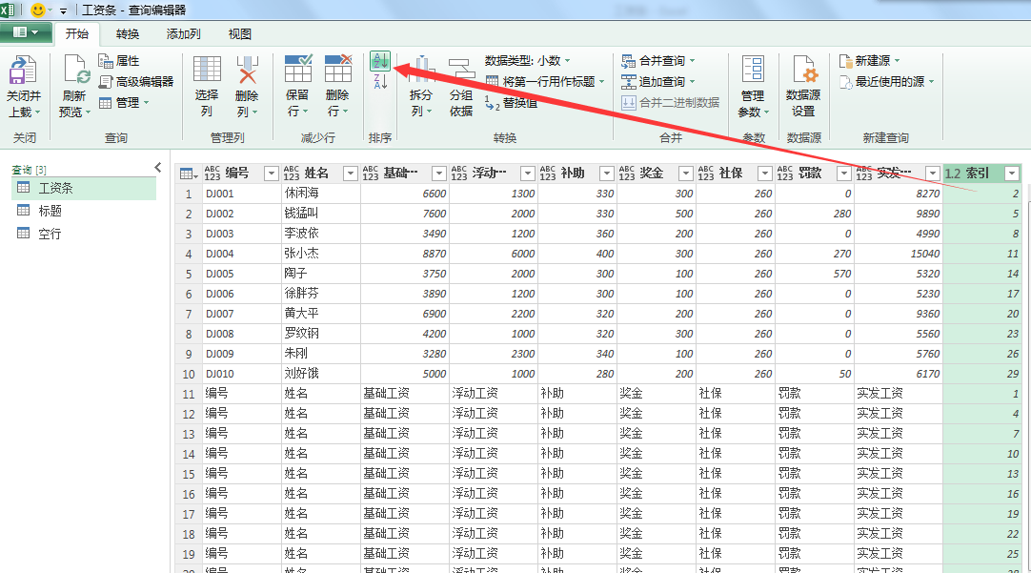
Task: Select the 空行 query
Action: coord(84,234)
